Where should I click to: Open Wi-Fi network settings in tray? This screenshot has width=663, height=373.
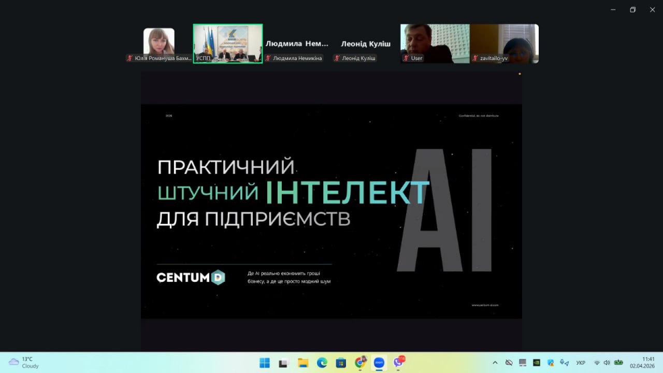coord(597,363)
